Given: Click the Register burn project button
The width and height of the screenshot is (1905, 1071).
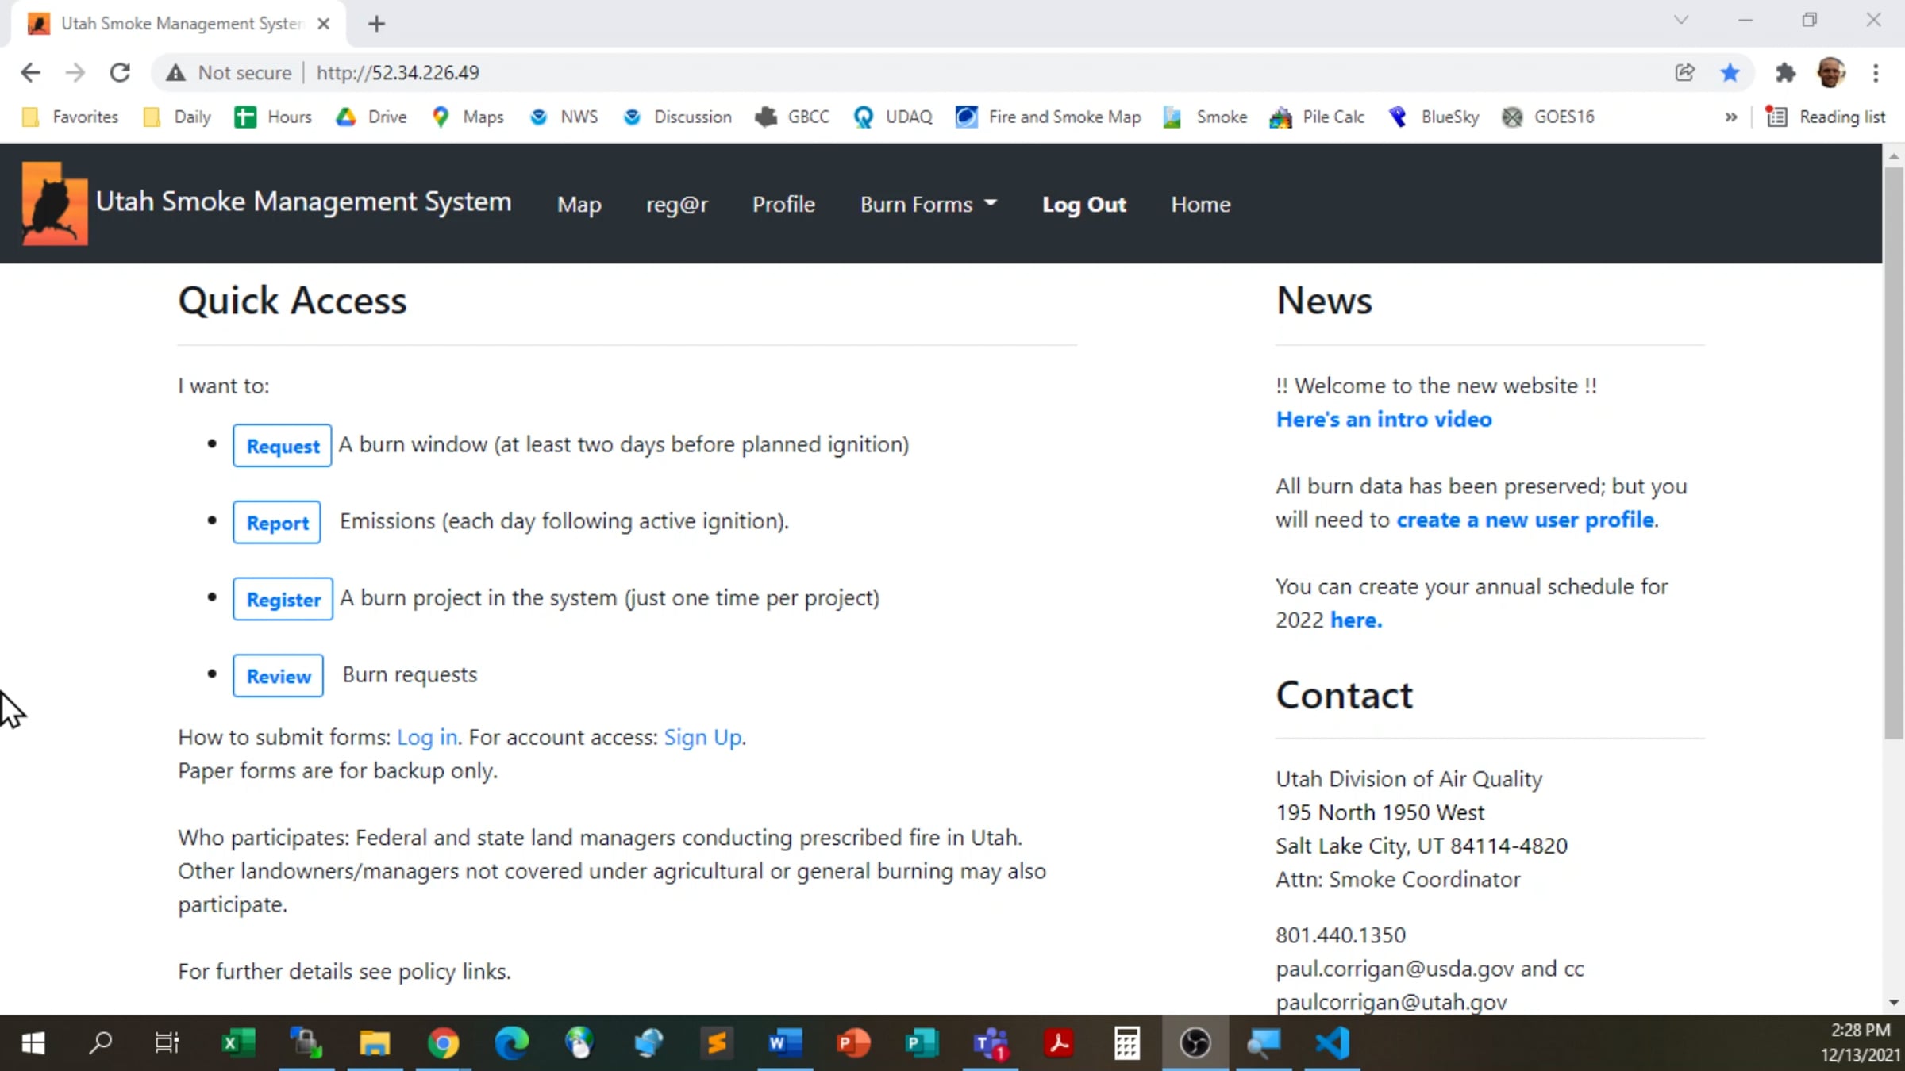Looking at the screenshot, I should pos(283,599).
